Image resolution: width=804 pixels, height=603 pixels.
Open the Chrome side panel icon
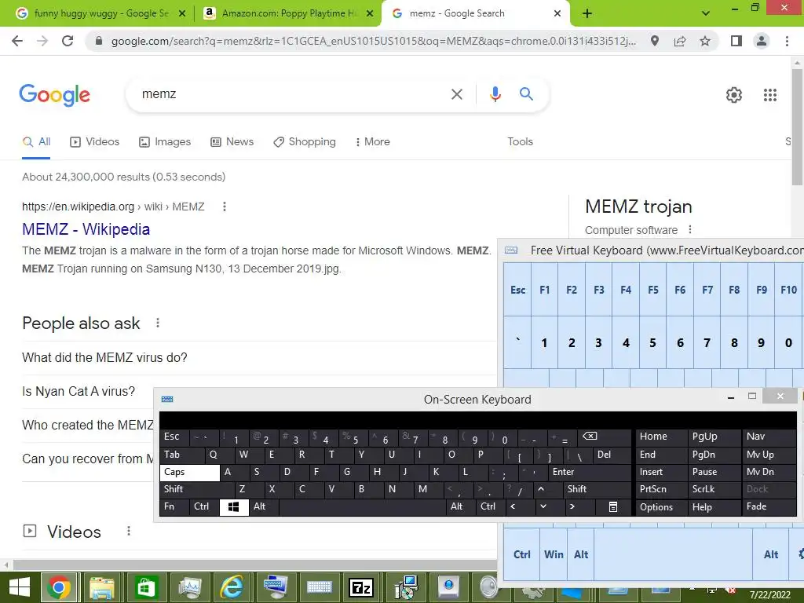point(736,41)
